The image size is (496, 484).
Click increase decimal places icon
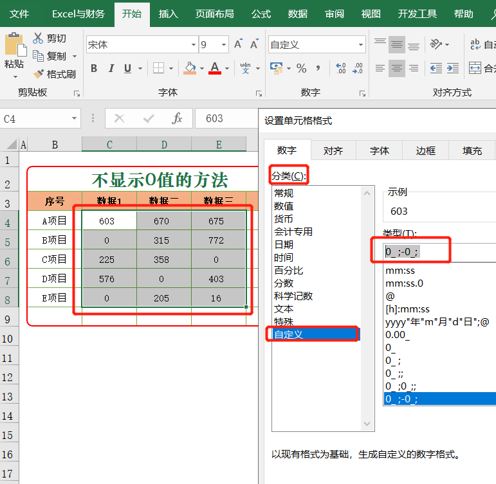341,68
